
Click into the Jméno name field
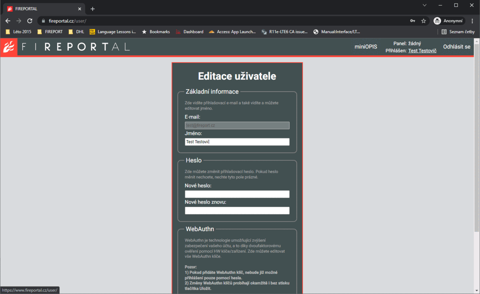(x=237, y=142)
